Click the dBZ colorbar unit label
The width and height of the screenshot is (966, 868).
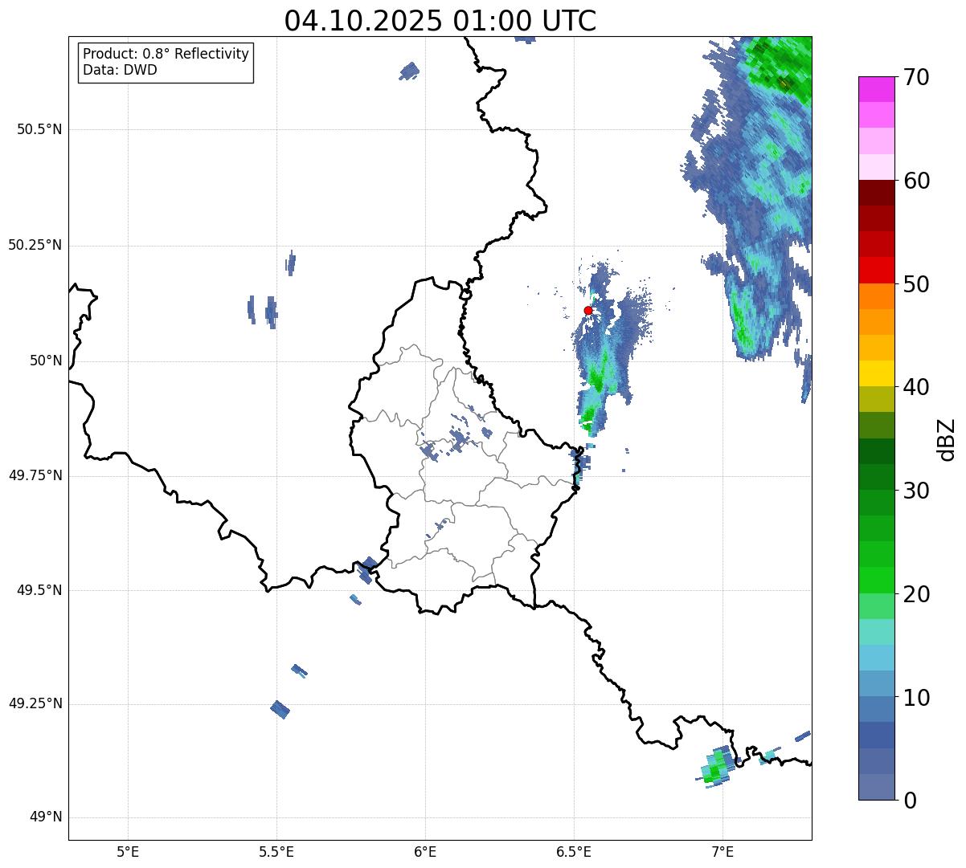pyautogui.click(x=948, y=438)
